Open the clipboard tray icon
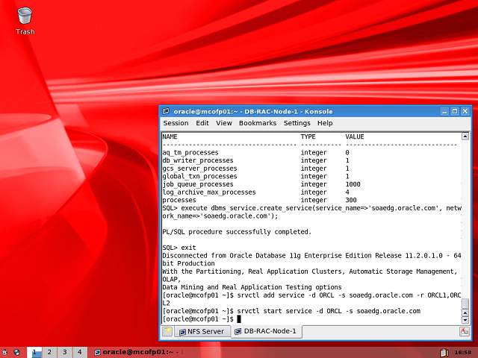This screenshot has height=358, width=478. tap(444, 352)
